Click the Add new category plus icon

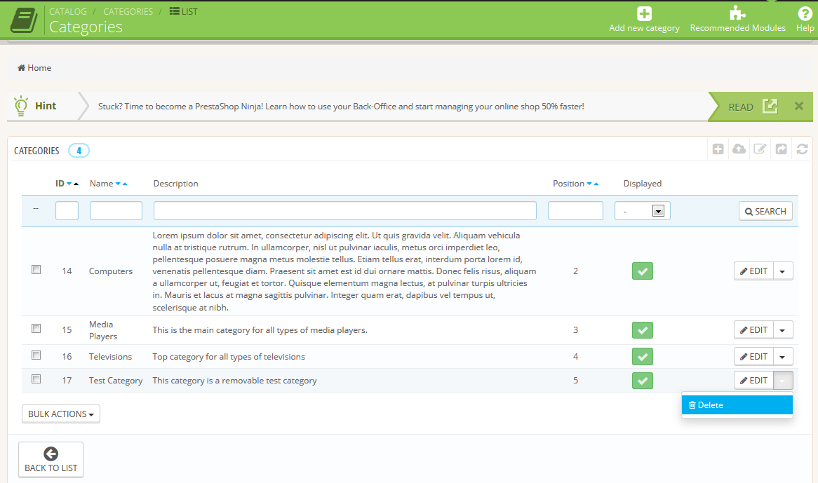(644, 13)
